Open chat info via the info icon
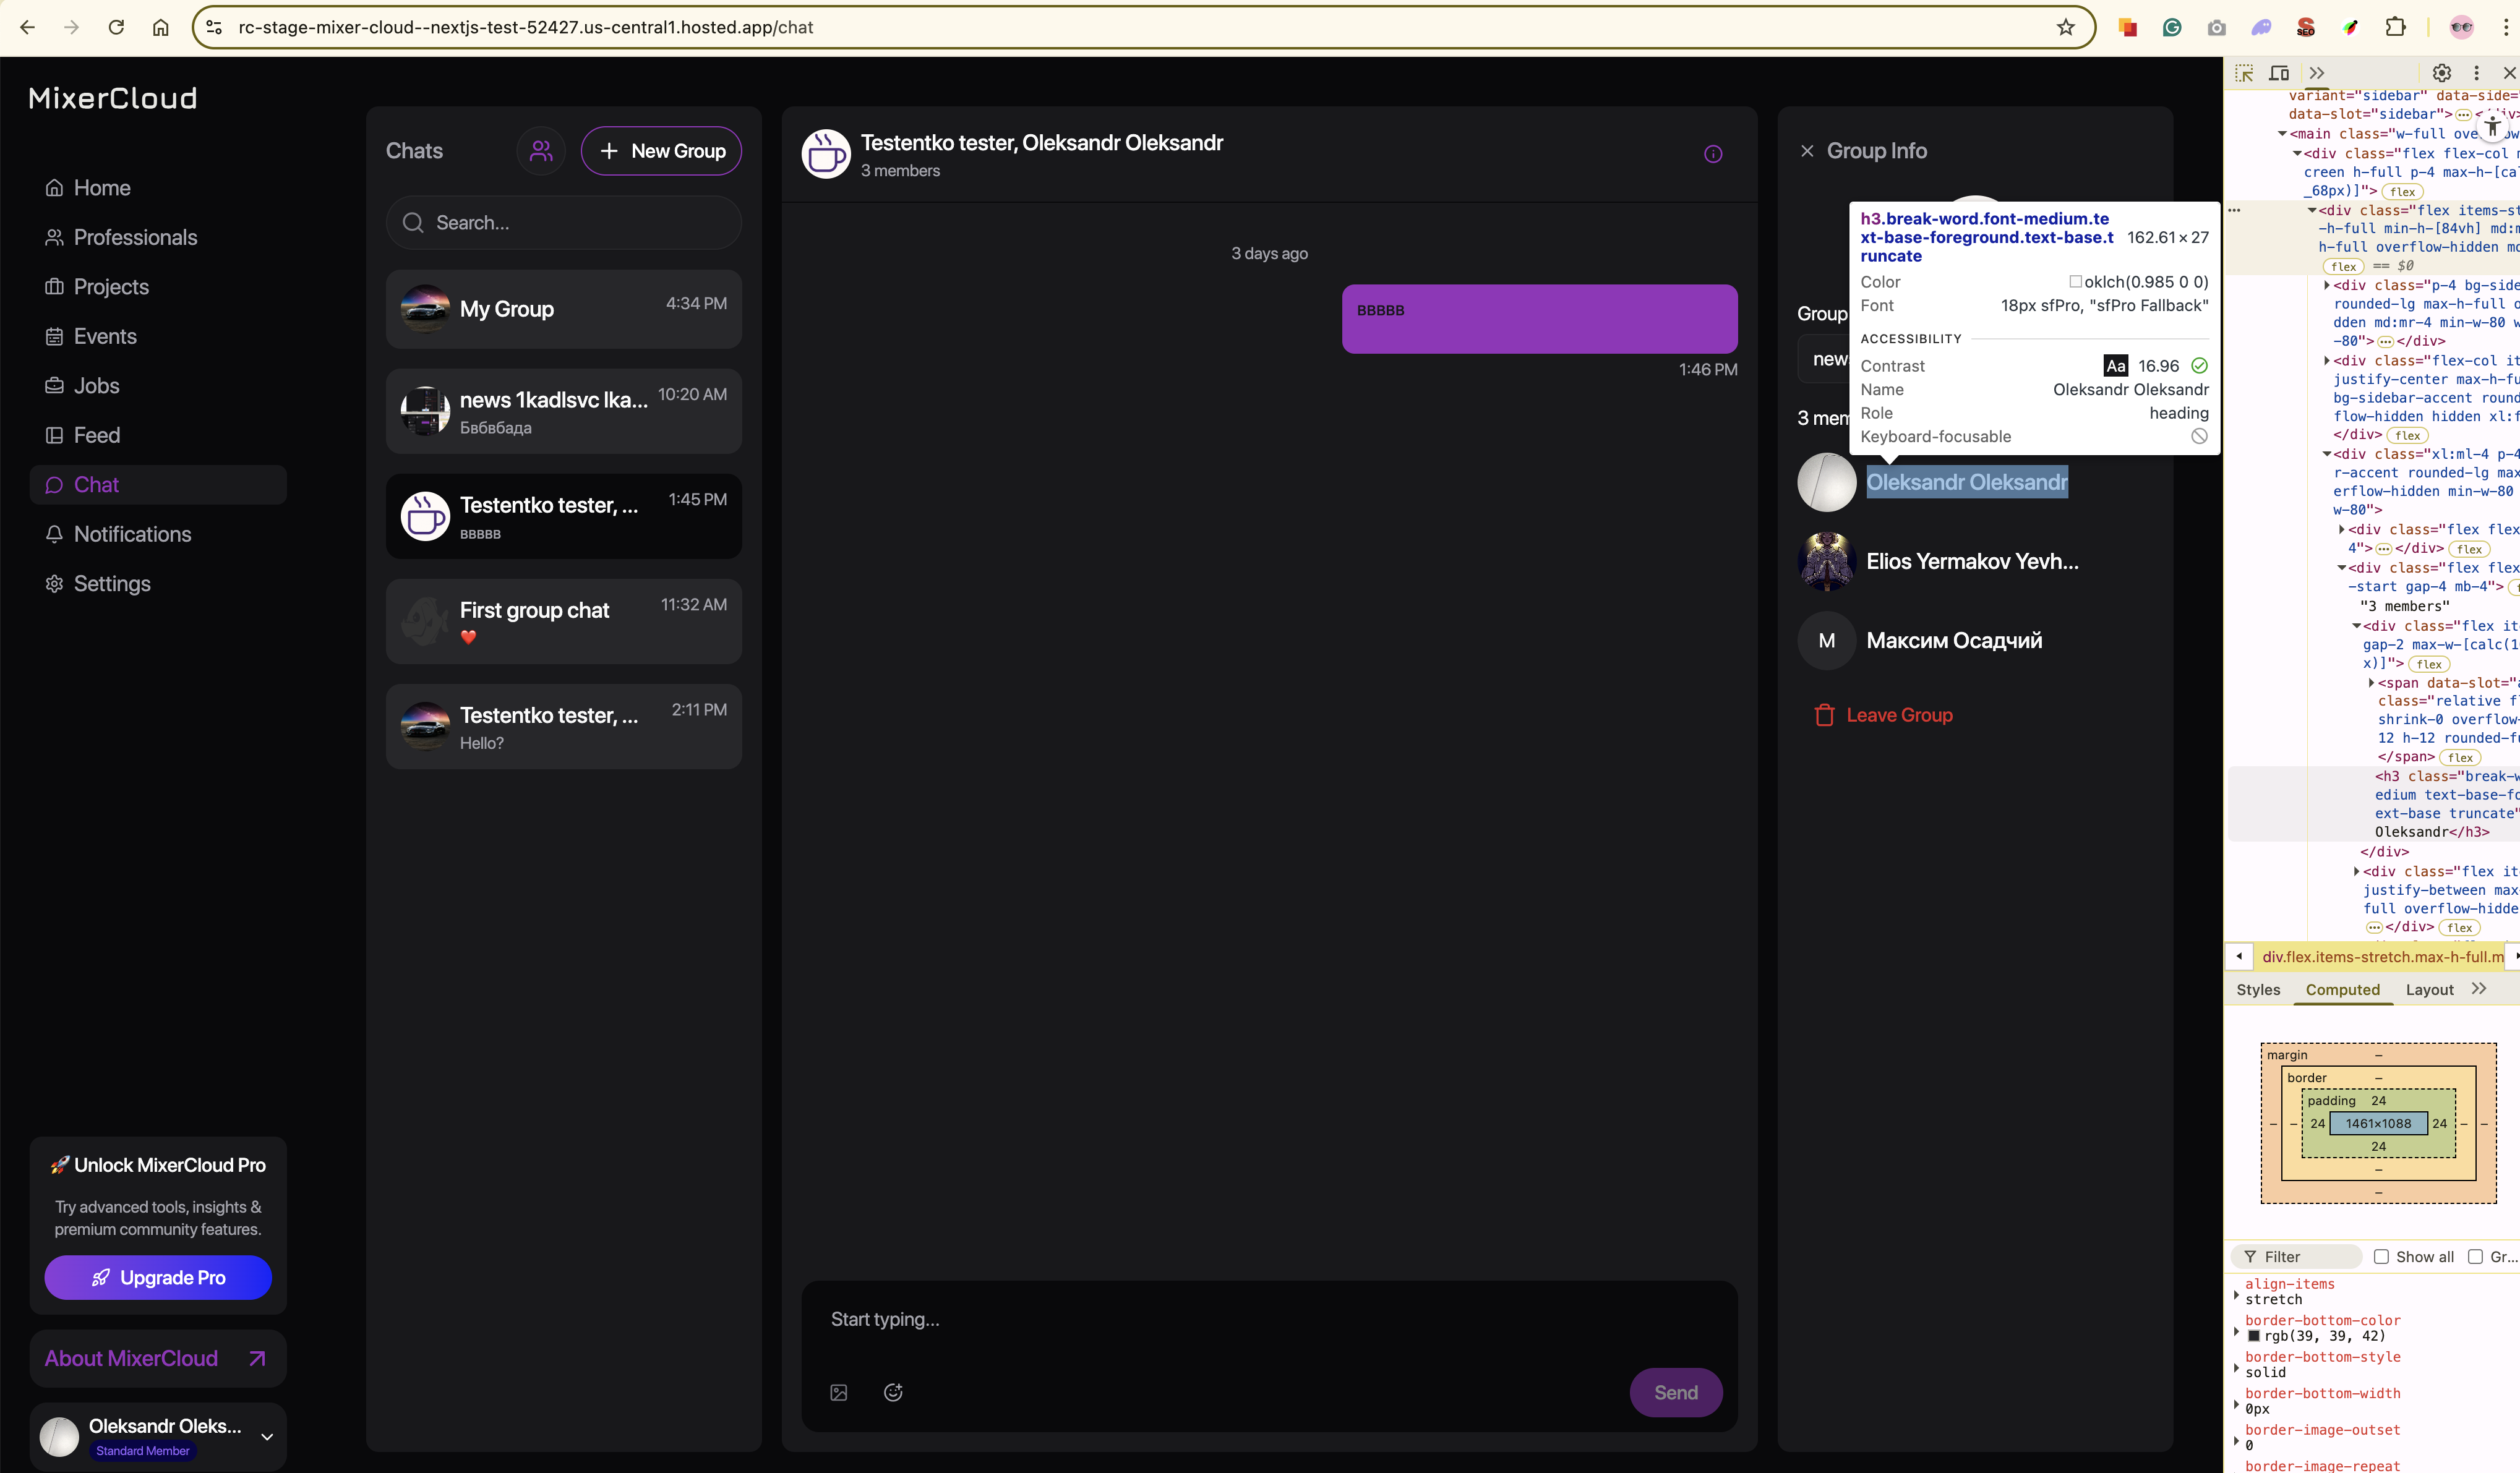Image resolution: width=2520 pixels, height=1473 pixels. 1713,154
